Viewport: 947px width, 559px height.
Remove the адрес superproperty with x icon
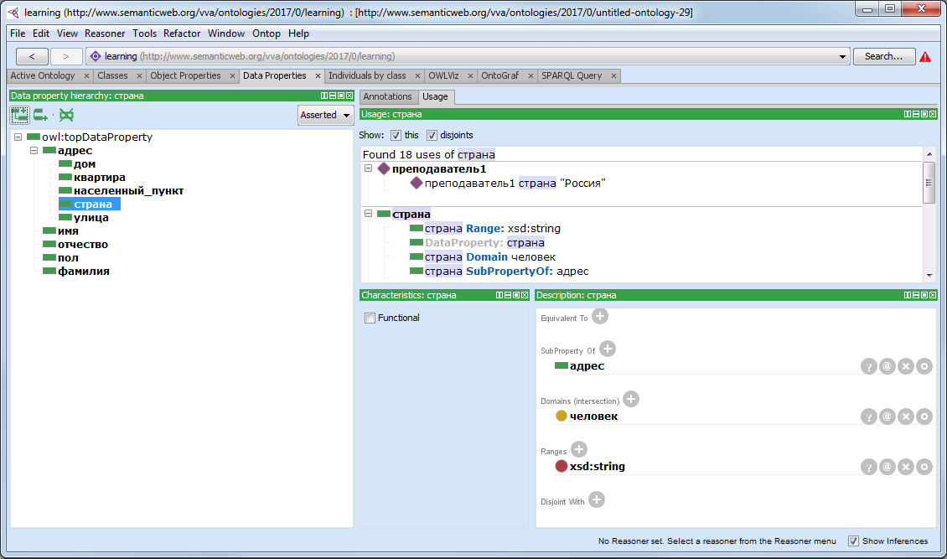905,366
